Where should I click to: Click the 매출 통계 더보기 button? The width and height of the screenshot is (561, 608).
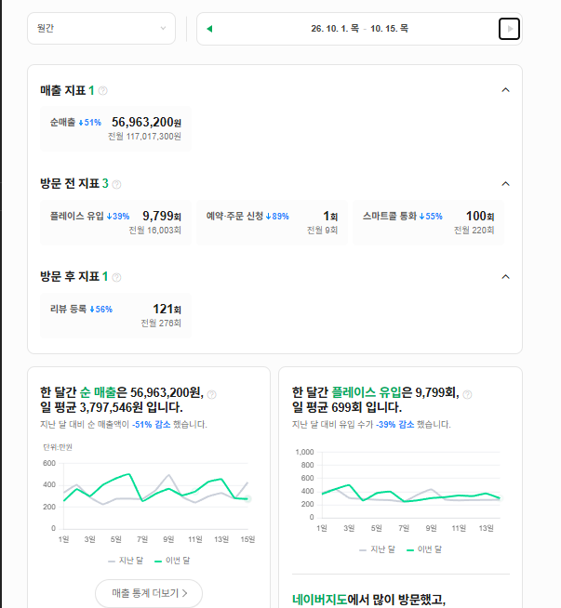(x=149, y=593)
